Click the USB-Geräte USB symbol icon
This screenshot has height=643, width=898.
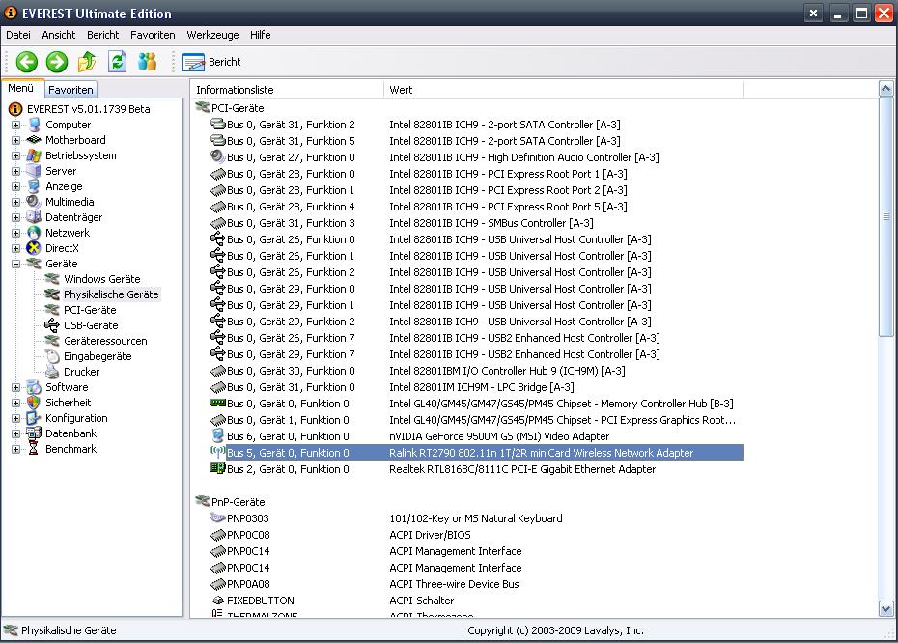click(x=52, y=325)
